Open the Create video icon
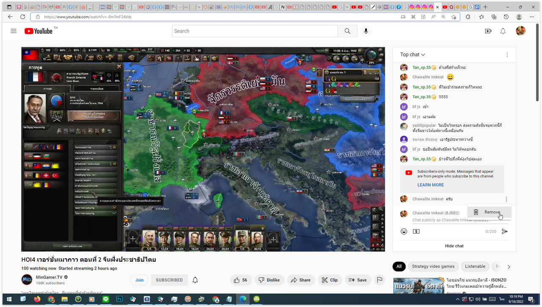The height and width of the screenshot is (307, 542). point(488,31)
